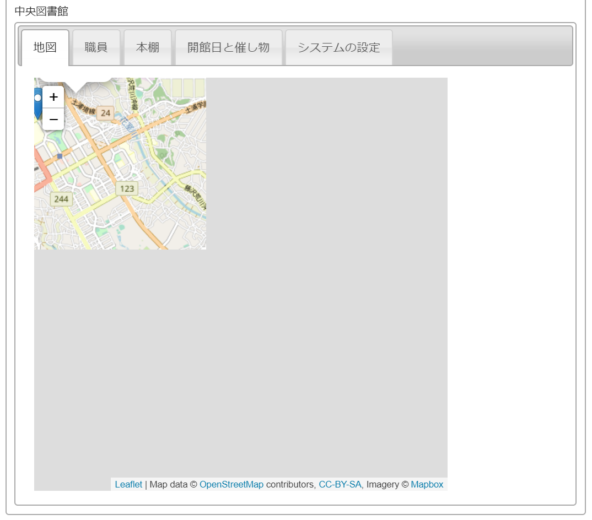Image resolution: width=592 pixels, height=520 pixels.
Task: Open the 本棚 tab
Action: coord(148,47)
